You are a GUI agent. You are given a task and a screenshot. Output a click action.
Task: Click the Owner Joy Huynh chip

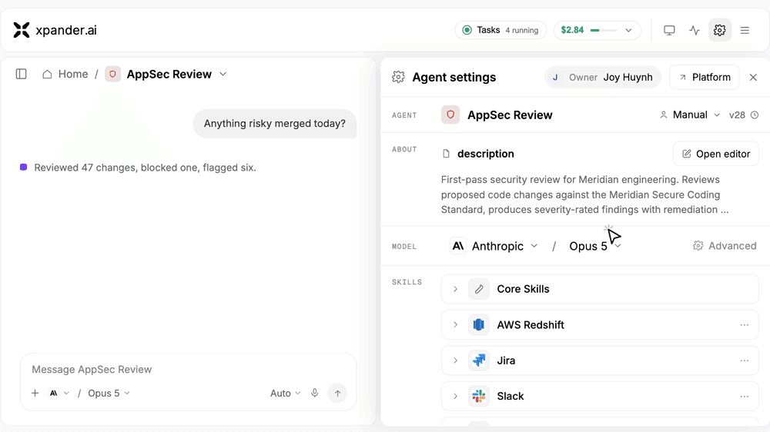[603, 77]
